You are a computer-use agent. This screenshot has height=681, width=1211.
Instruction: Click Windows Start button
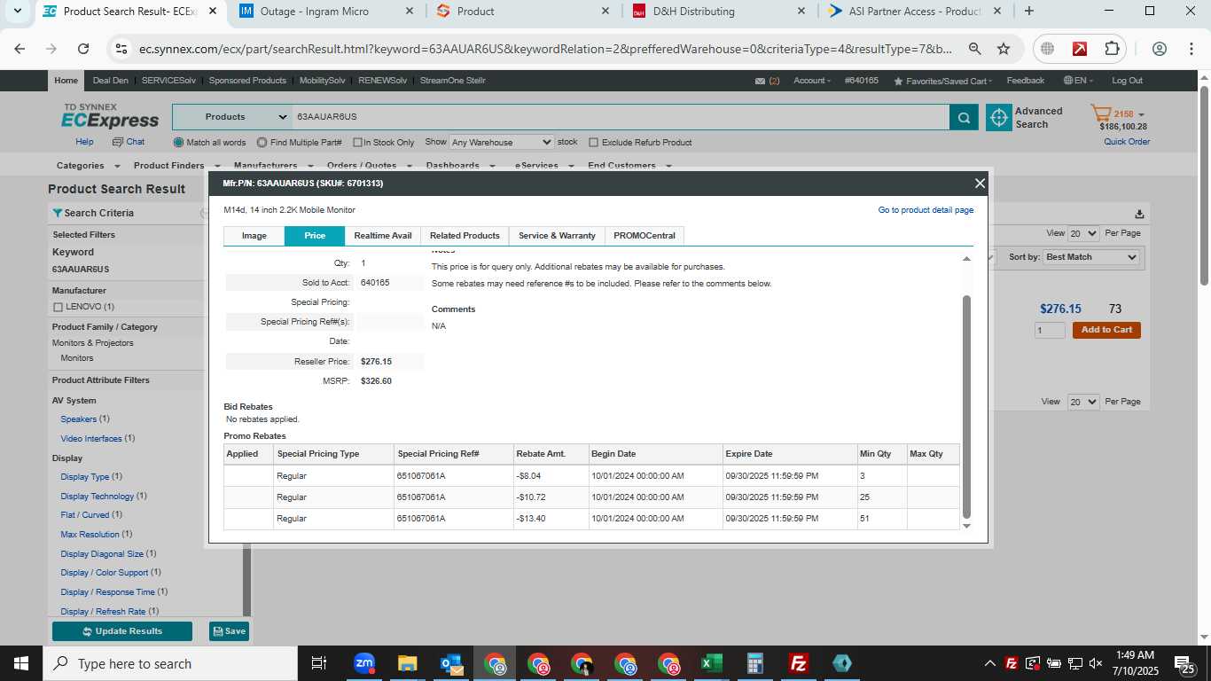point(21,663)
